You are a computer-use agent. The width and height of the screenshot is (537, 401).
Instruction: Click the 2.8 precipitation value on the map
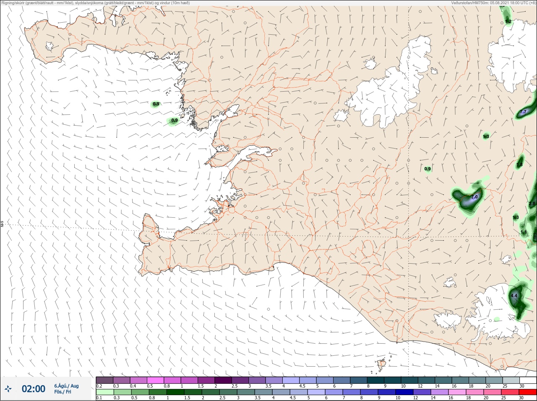[x=532, y=204]
